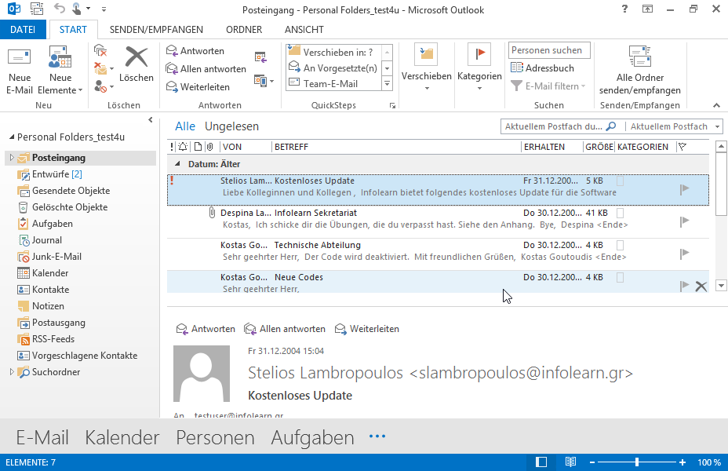The width and height of the screenshot is (728, 471).
Task: Switch to the SENDEN/EMPFANGEN tab
Action: point(156,29)
